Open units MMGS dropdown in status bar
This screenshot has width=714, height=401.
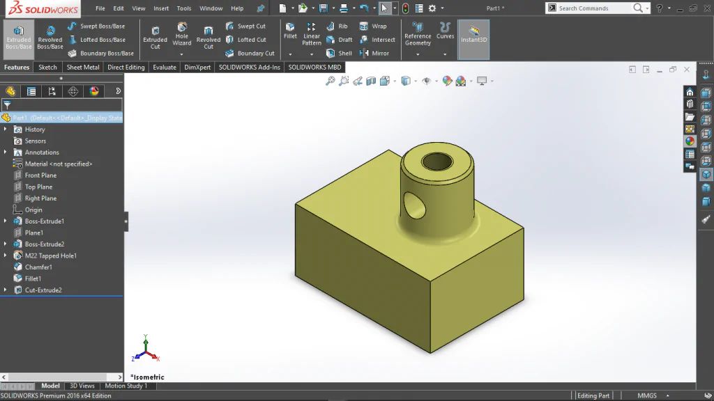667,395
